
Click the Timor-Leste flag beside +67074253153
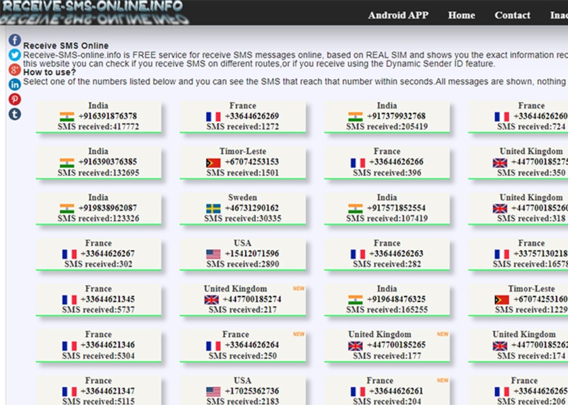[213, 162]
